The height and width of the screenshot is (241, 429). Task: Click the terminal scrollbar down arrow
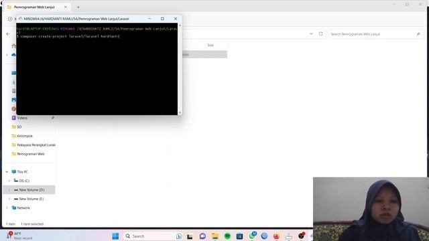pyautogui.click(x=180, y=112)
